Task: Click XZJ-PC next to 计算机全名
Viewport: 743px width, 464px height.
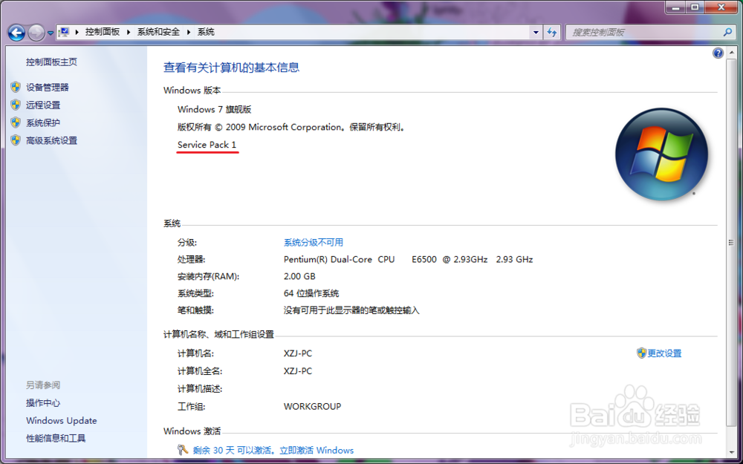Action: pyautogui.click(x=298, y=371)
